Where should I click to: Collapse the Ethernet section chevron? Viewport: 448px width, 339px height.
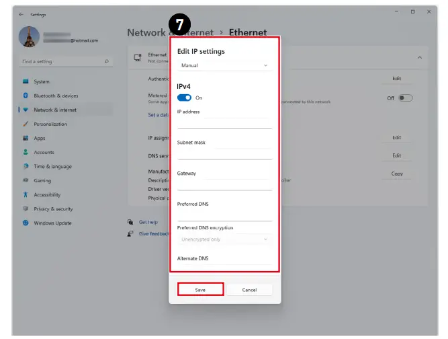point(420,58)
